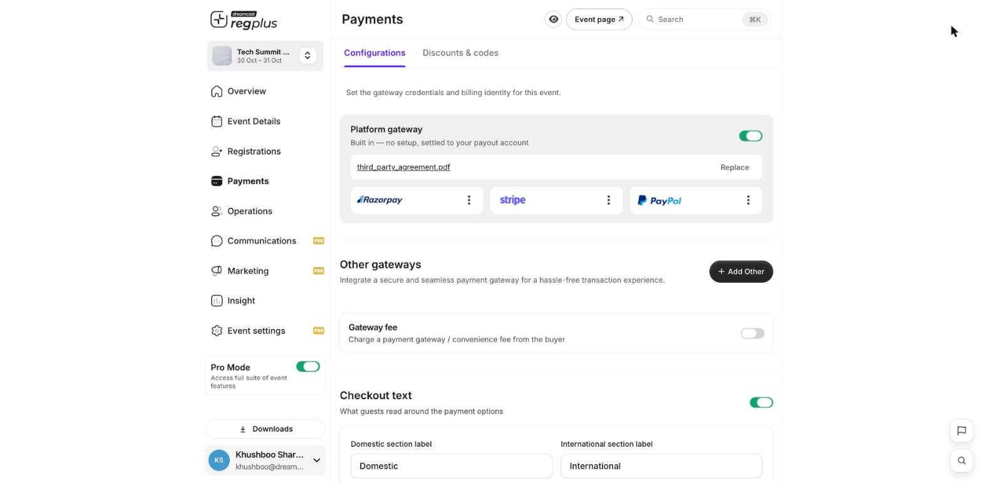Image resolution: width=982 pixels, height=483 pixels.
Task: Click the Razorpay logo
Action: [x=380, y=200]
